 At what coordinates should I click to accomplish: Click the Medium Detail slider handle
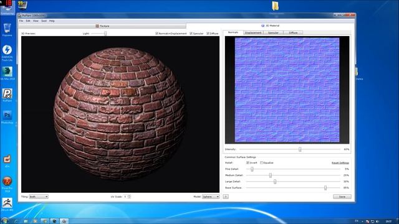point(271,175)
